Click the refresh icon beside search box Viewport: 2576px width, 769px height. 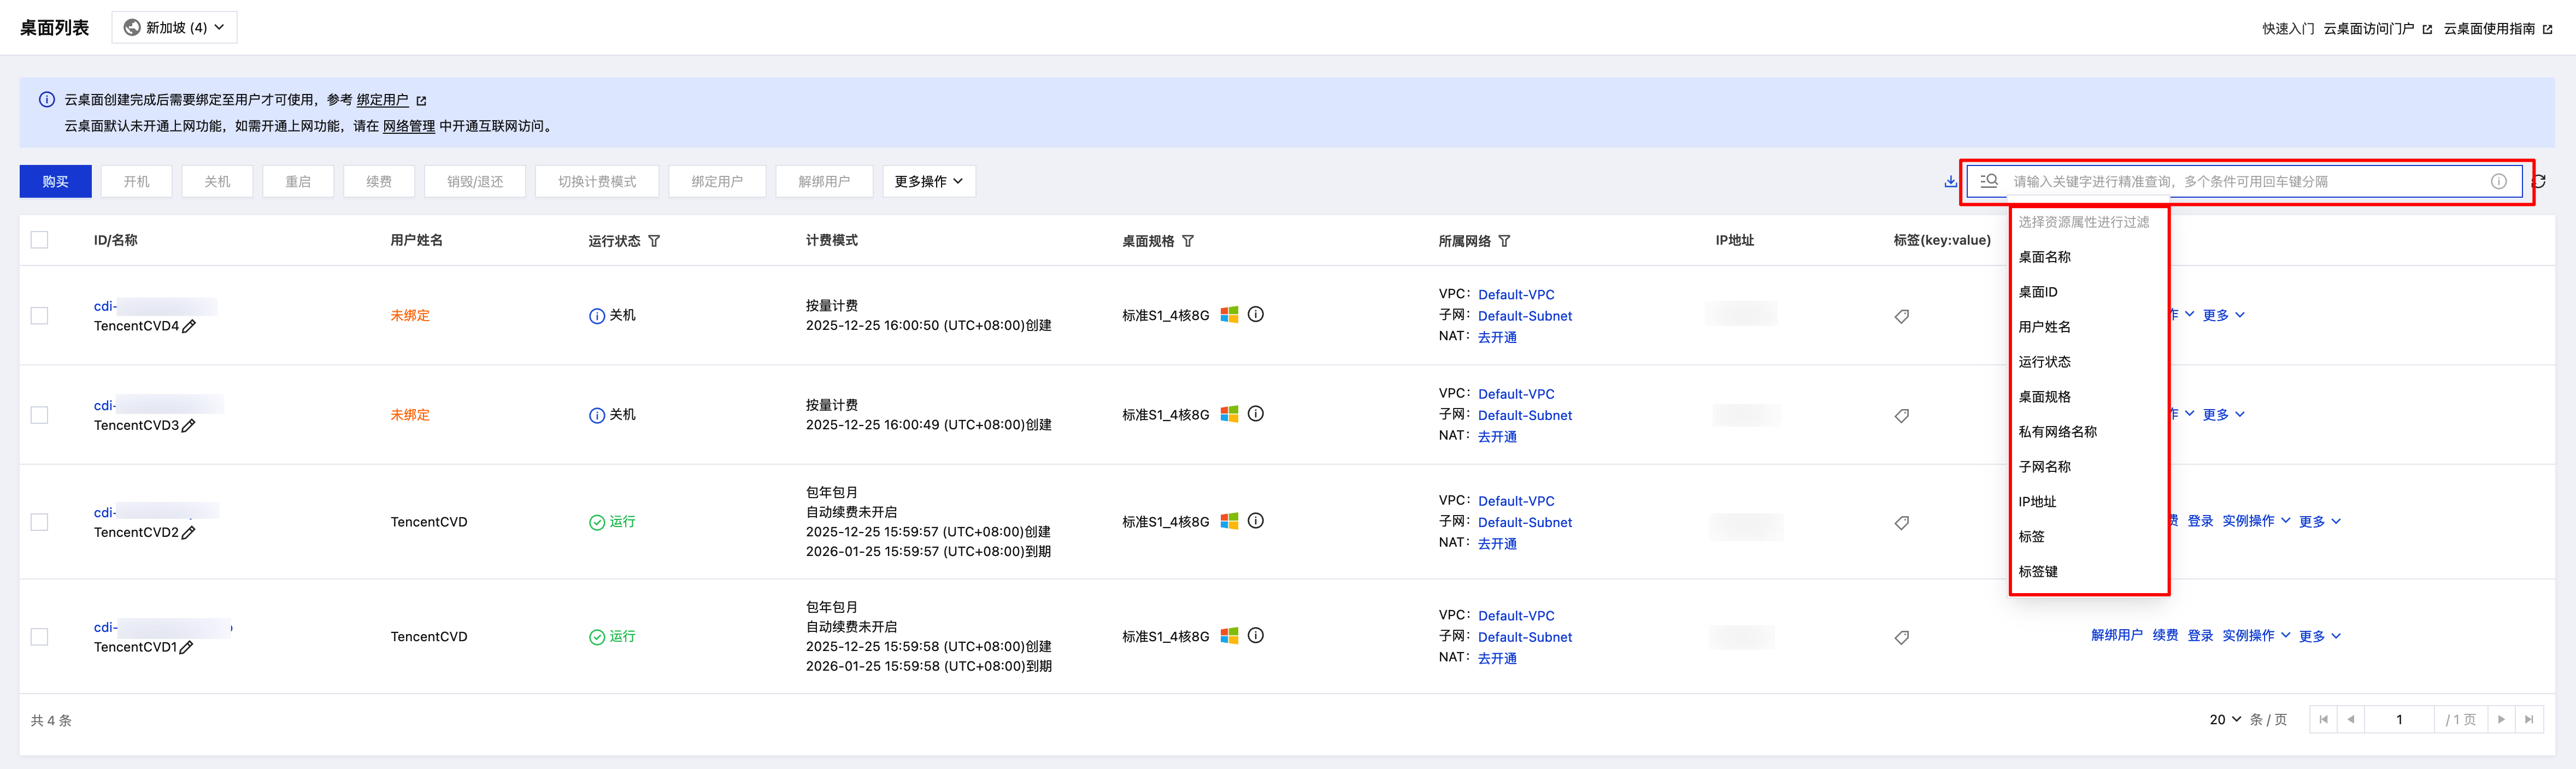click(2538, 181)
